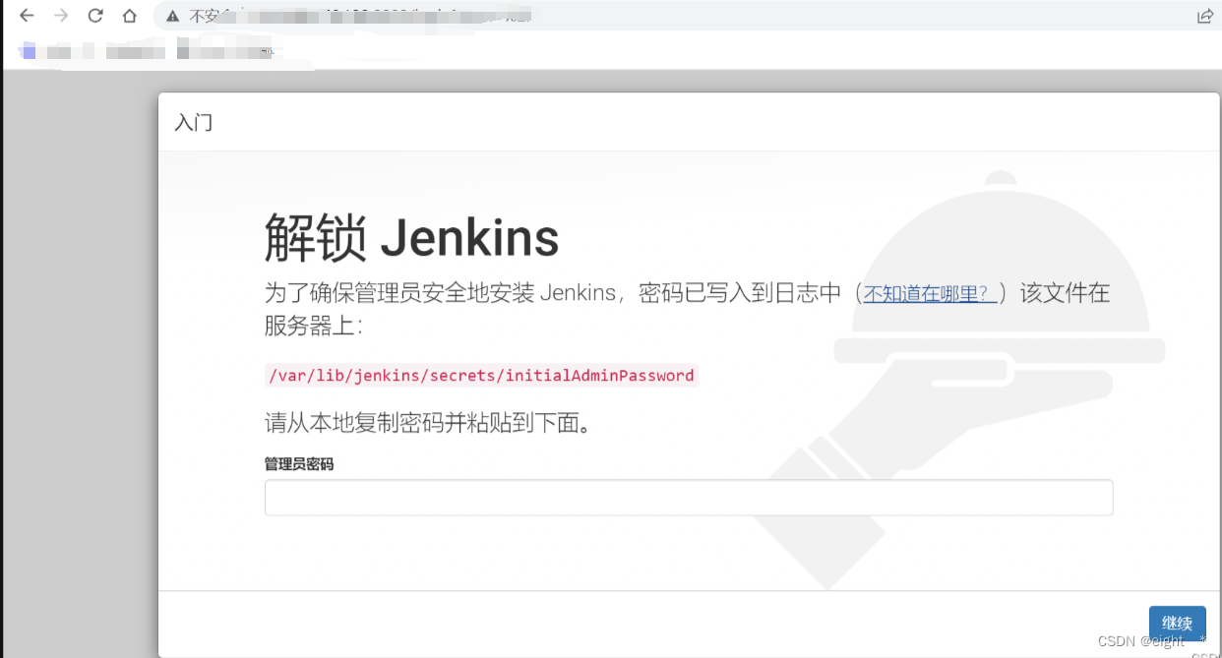Click the 继续 button
The height and width of the screenshot is (658, 1222).
[x=1177, y=623]
